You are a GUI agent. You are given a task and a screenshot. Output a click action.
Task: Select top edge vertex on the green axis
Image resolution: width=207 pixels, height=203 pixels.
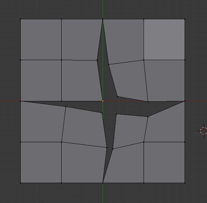pyautogui.click(x=103, y=19)
